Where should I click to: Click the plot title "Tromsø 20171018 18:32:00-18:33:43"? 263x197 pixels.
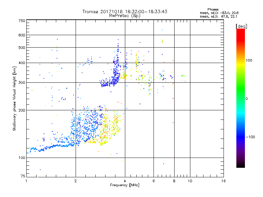(125, 11)
